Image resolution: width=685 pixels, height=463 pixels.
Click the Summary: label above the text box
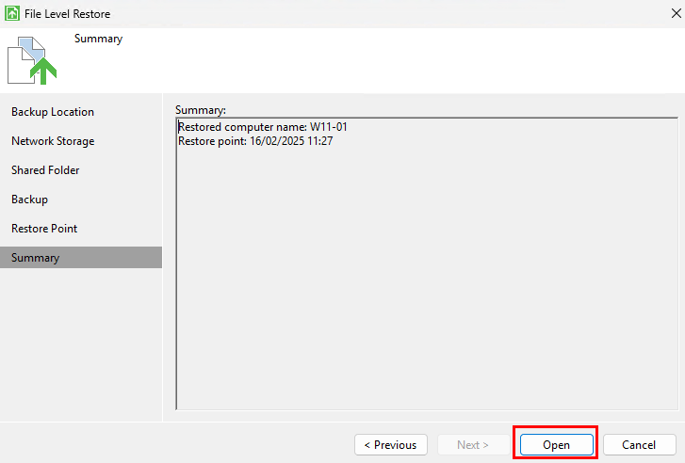pos(200,110)
